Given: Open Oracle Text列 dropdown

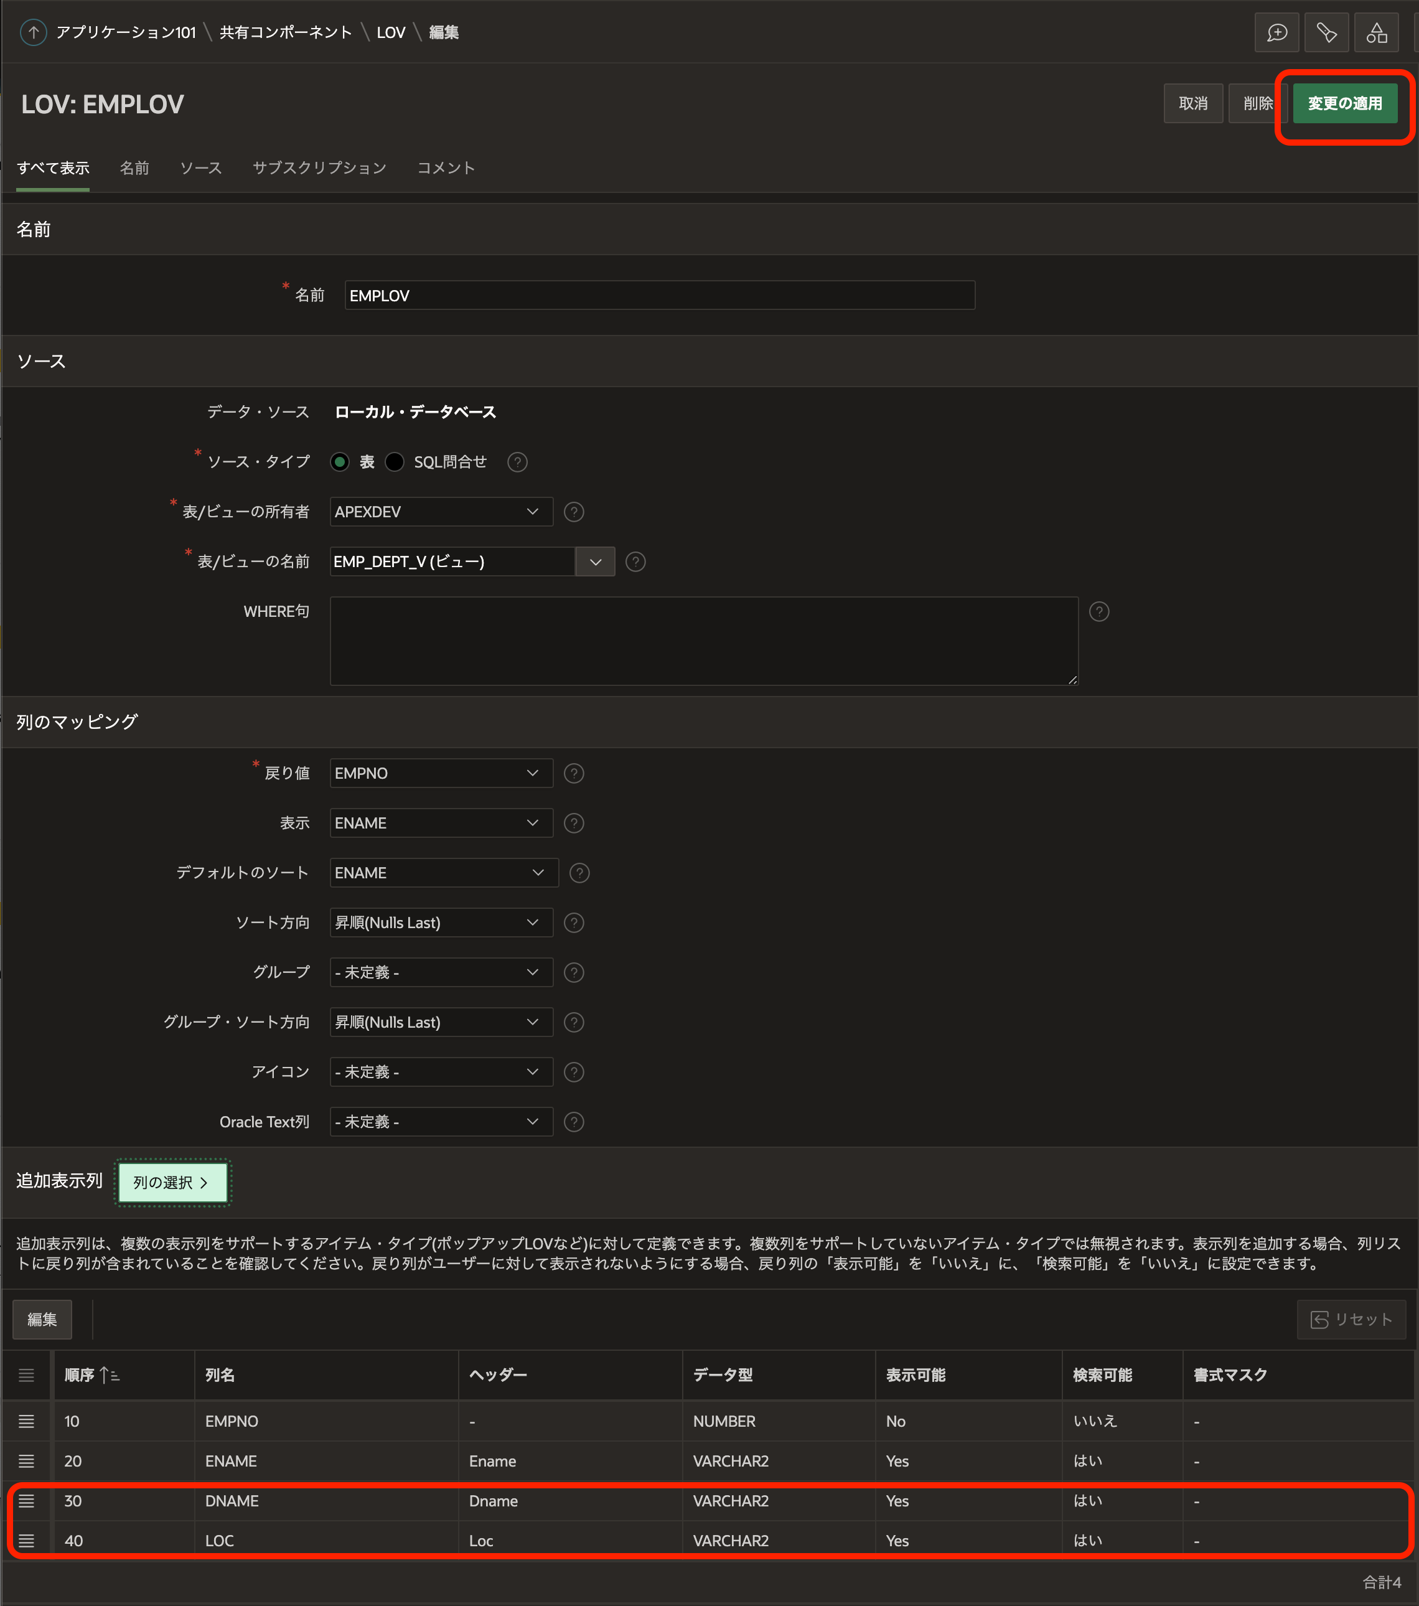Looking at the screenshot, I should (x=442, y=1122).
